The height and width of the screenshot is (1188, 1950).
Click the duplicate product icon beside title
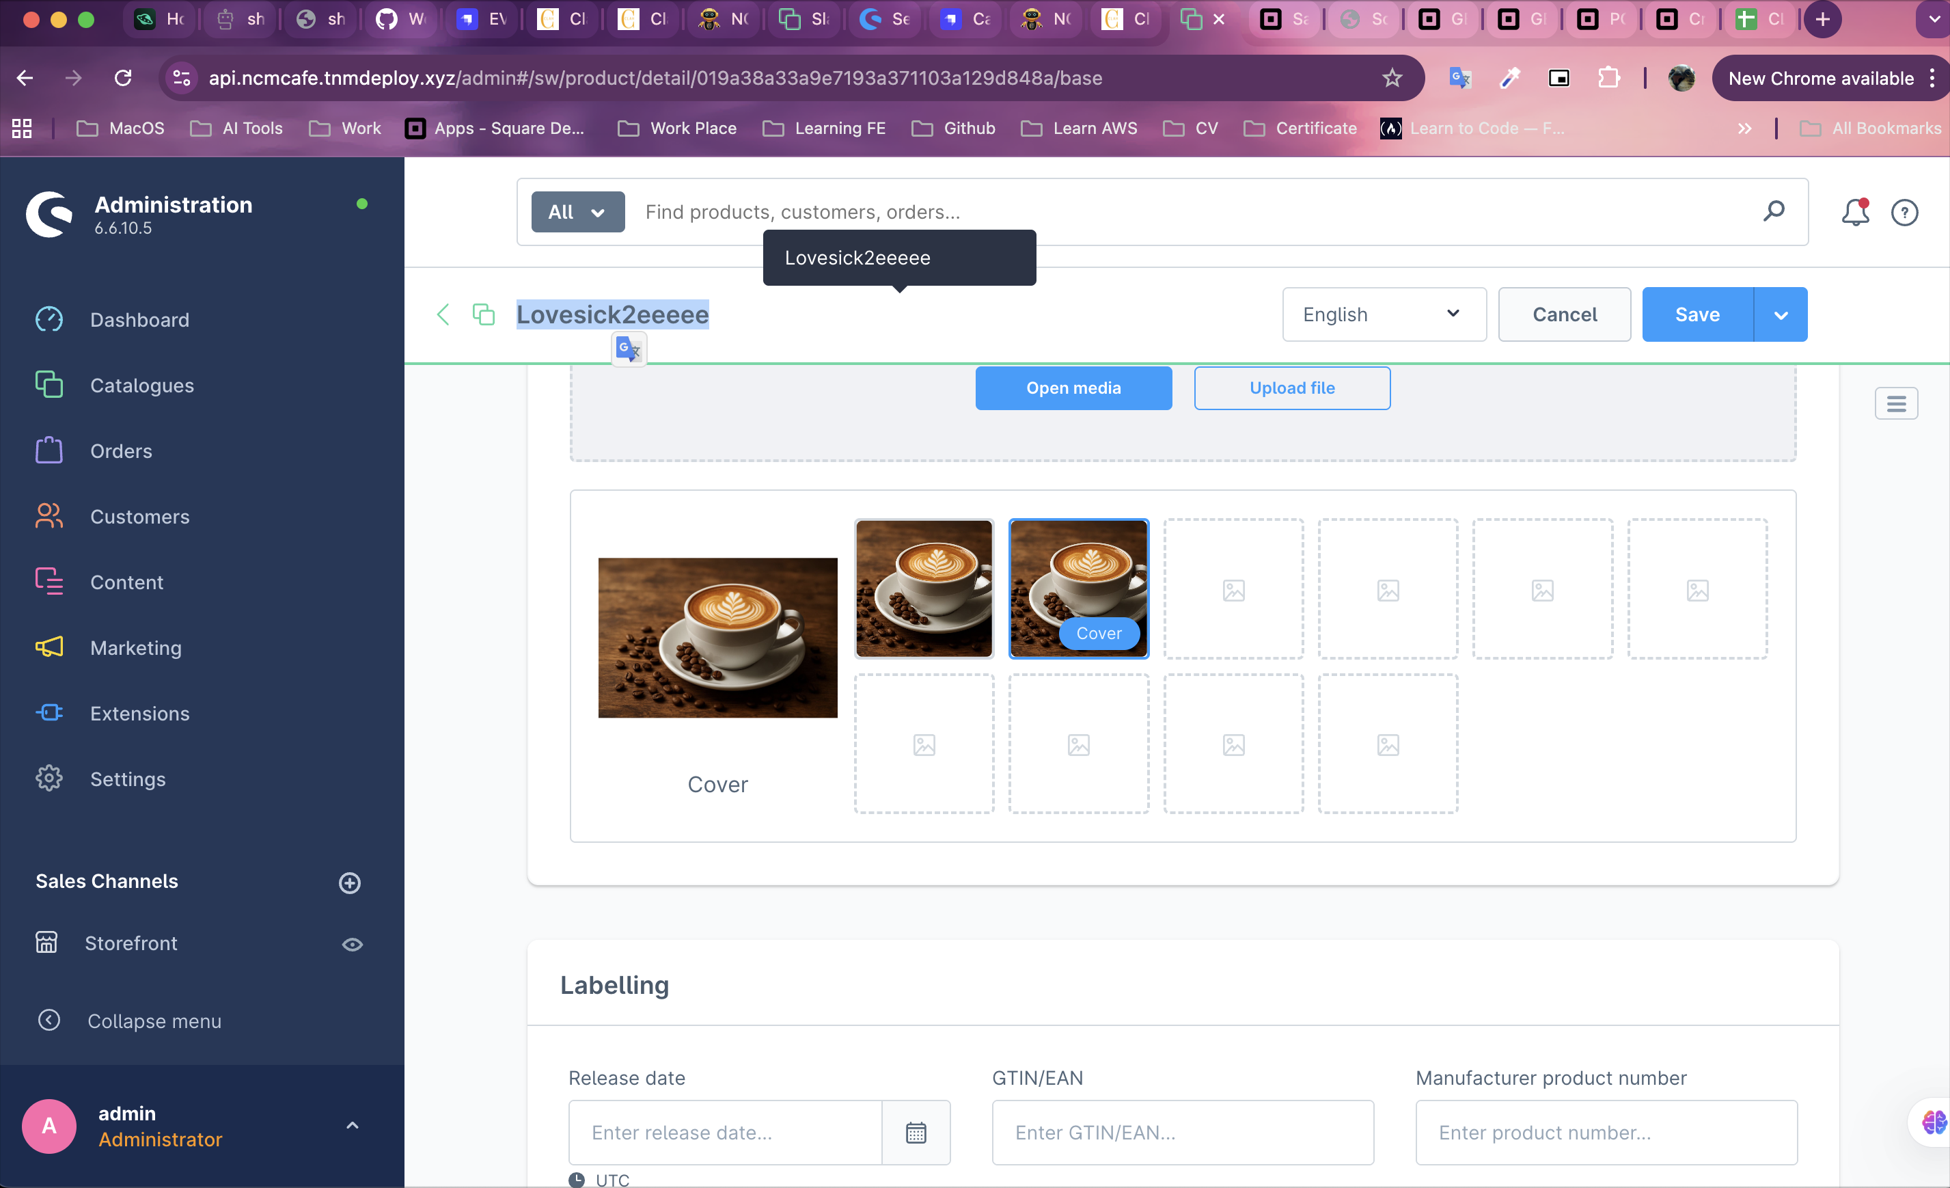coord(484,314)
